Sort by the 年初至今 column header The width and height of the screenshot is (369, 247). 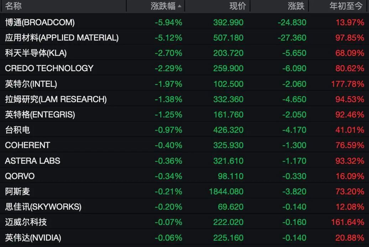tap(346, 6)
